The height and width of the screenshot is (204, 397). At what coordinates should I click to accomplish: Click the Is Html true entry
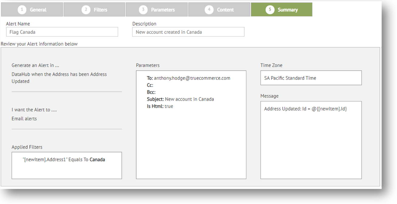pyautogui.click(x=160, y=106)
